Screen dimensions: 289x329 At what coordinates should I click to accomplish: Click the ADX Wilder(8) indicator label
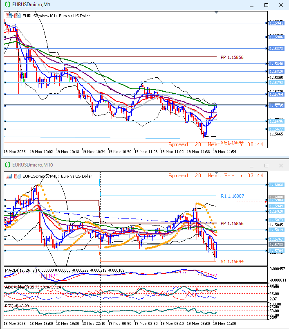click(17, 287)
